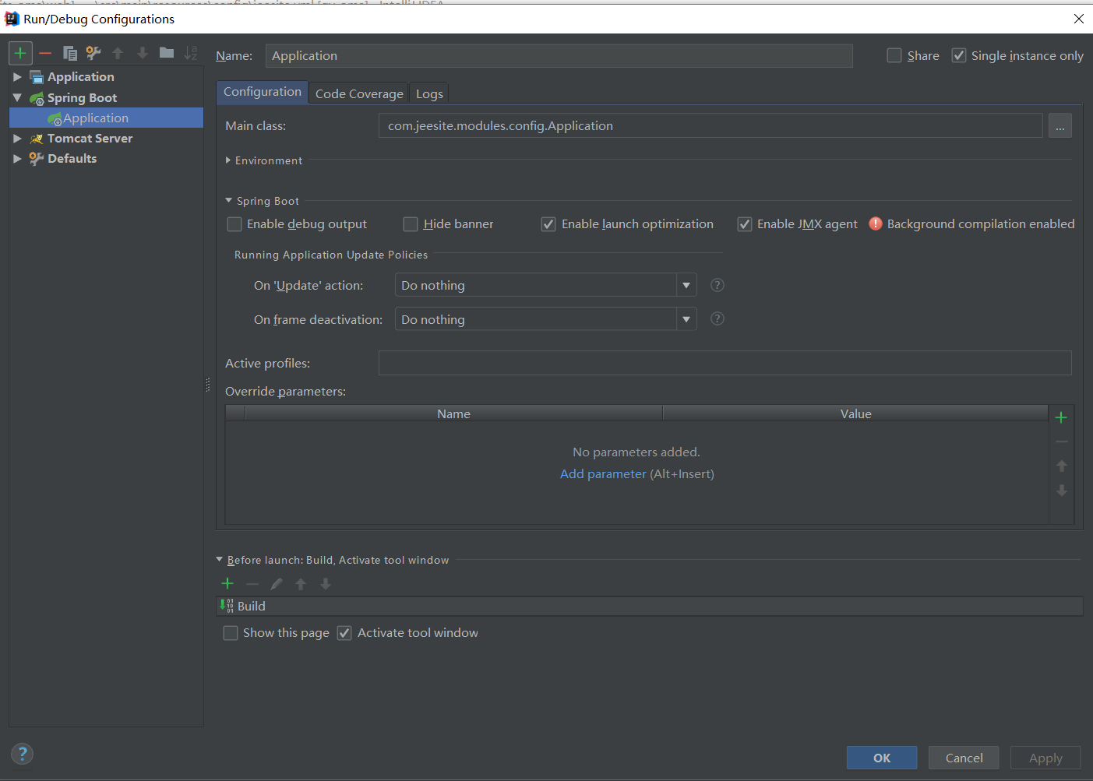Screen dimensions: 1093x781
Task: Click the OK button
Action: coord(882,758)
